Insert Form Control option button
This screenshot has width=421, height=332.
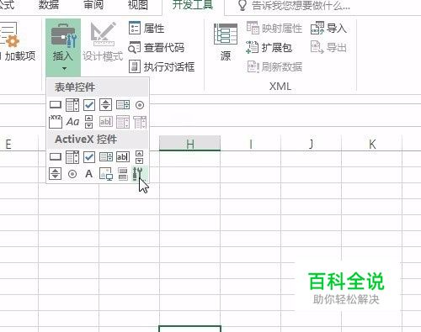(140, 105)
